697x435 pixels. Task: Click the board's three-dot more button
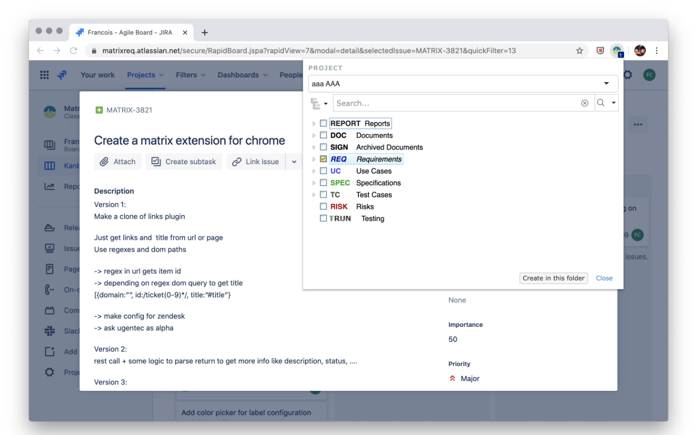point(638,124)
